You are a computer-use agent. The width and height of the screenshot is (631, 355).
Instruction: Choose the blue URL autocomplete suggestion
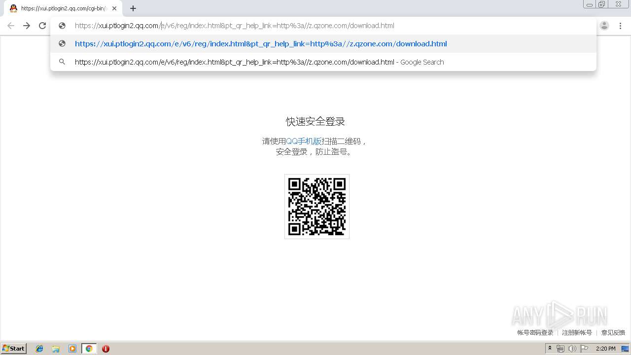coord(323,43)
